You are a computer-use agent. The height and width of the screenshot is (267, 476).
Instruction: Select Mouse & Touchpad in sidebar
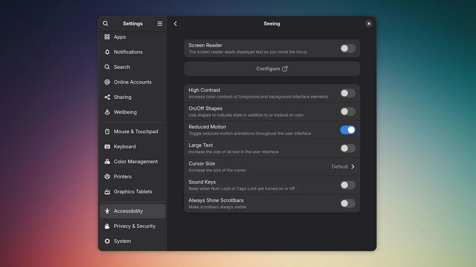pyautogui.click(x=136, y=131)
